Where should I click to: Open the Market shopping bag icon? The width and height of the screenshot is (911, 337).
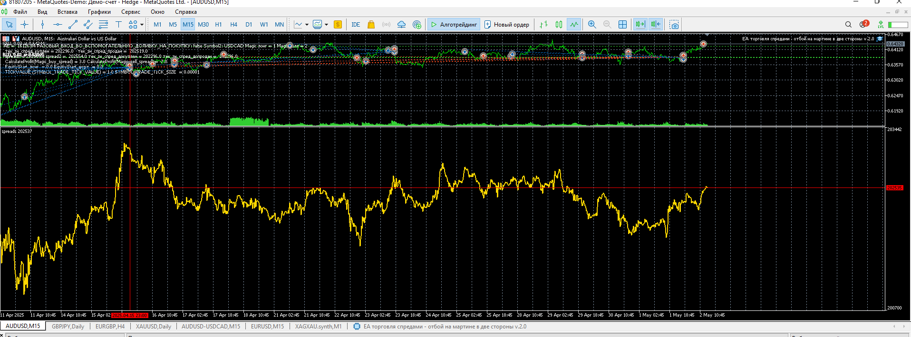(x=371, y=25)
